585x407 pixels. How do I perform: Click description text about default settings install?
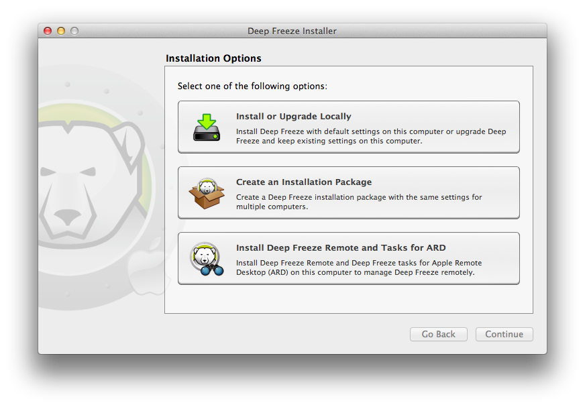pos(371,136)
